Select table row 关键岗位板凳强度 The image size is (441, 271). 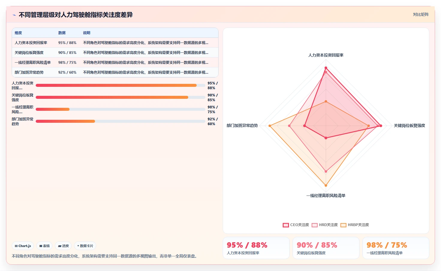115,53
